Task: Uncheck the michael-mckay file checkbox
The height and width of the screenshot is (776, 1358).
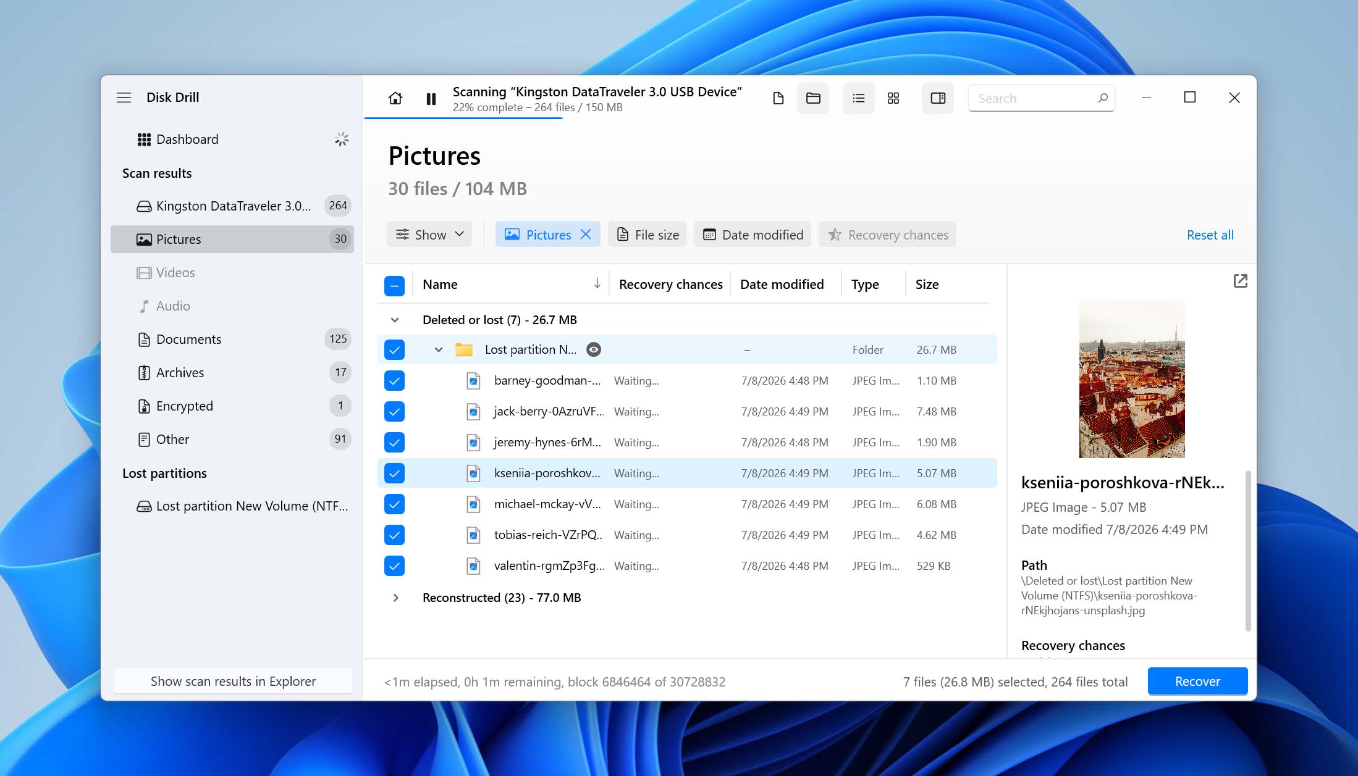Action: 394,504
